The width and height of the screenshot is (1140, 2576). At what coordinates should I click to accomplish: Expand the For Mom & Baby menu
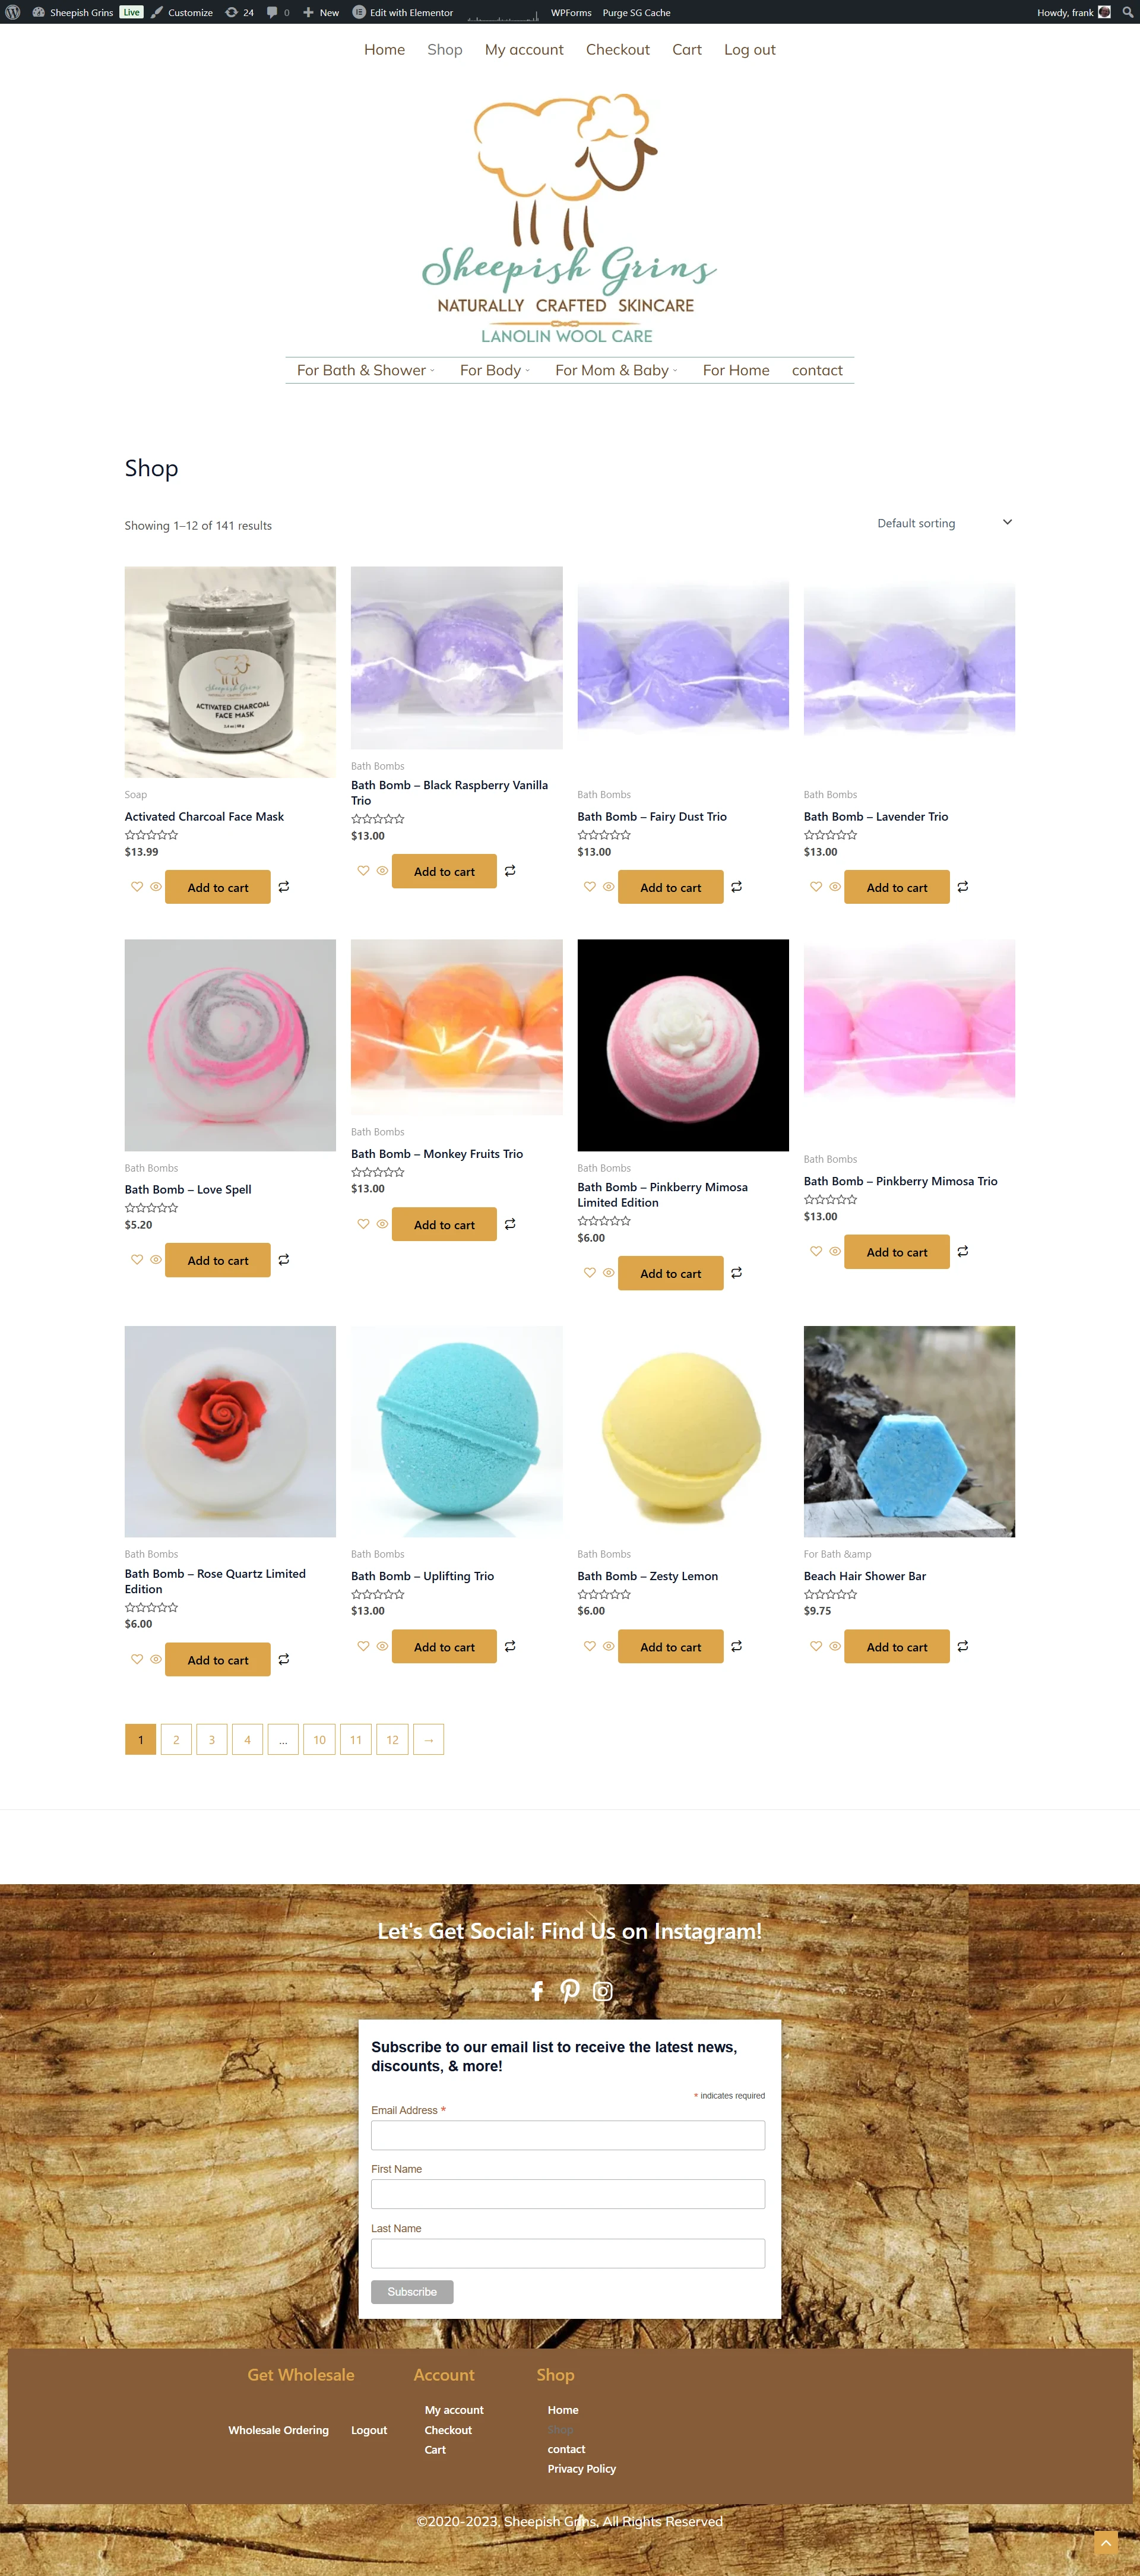617,370
